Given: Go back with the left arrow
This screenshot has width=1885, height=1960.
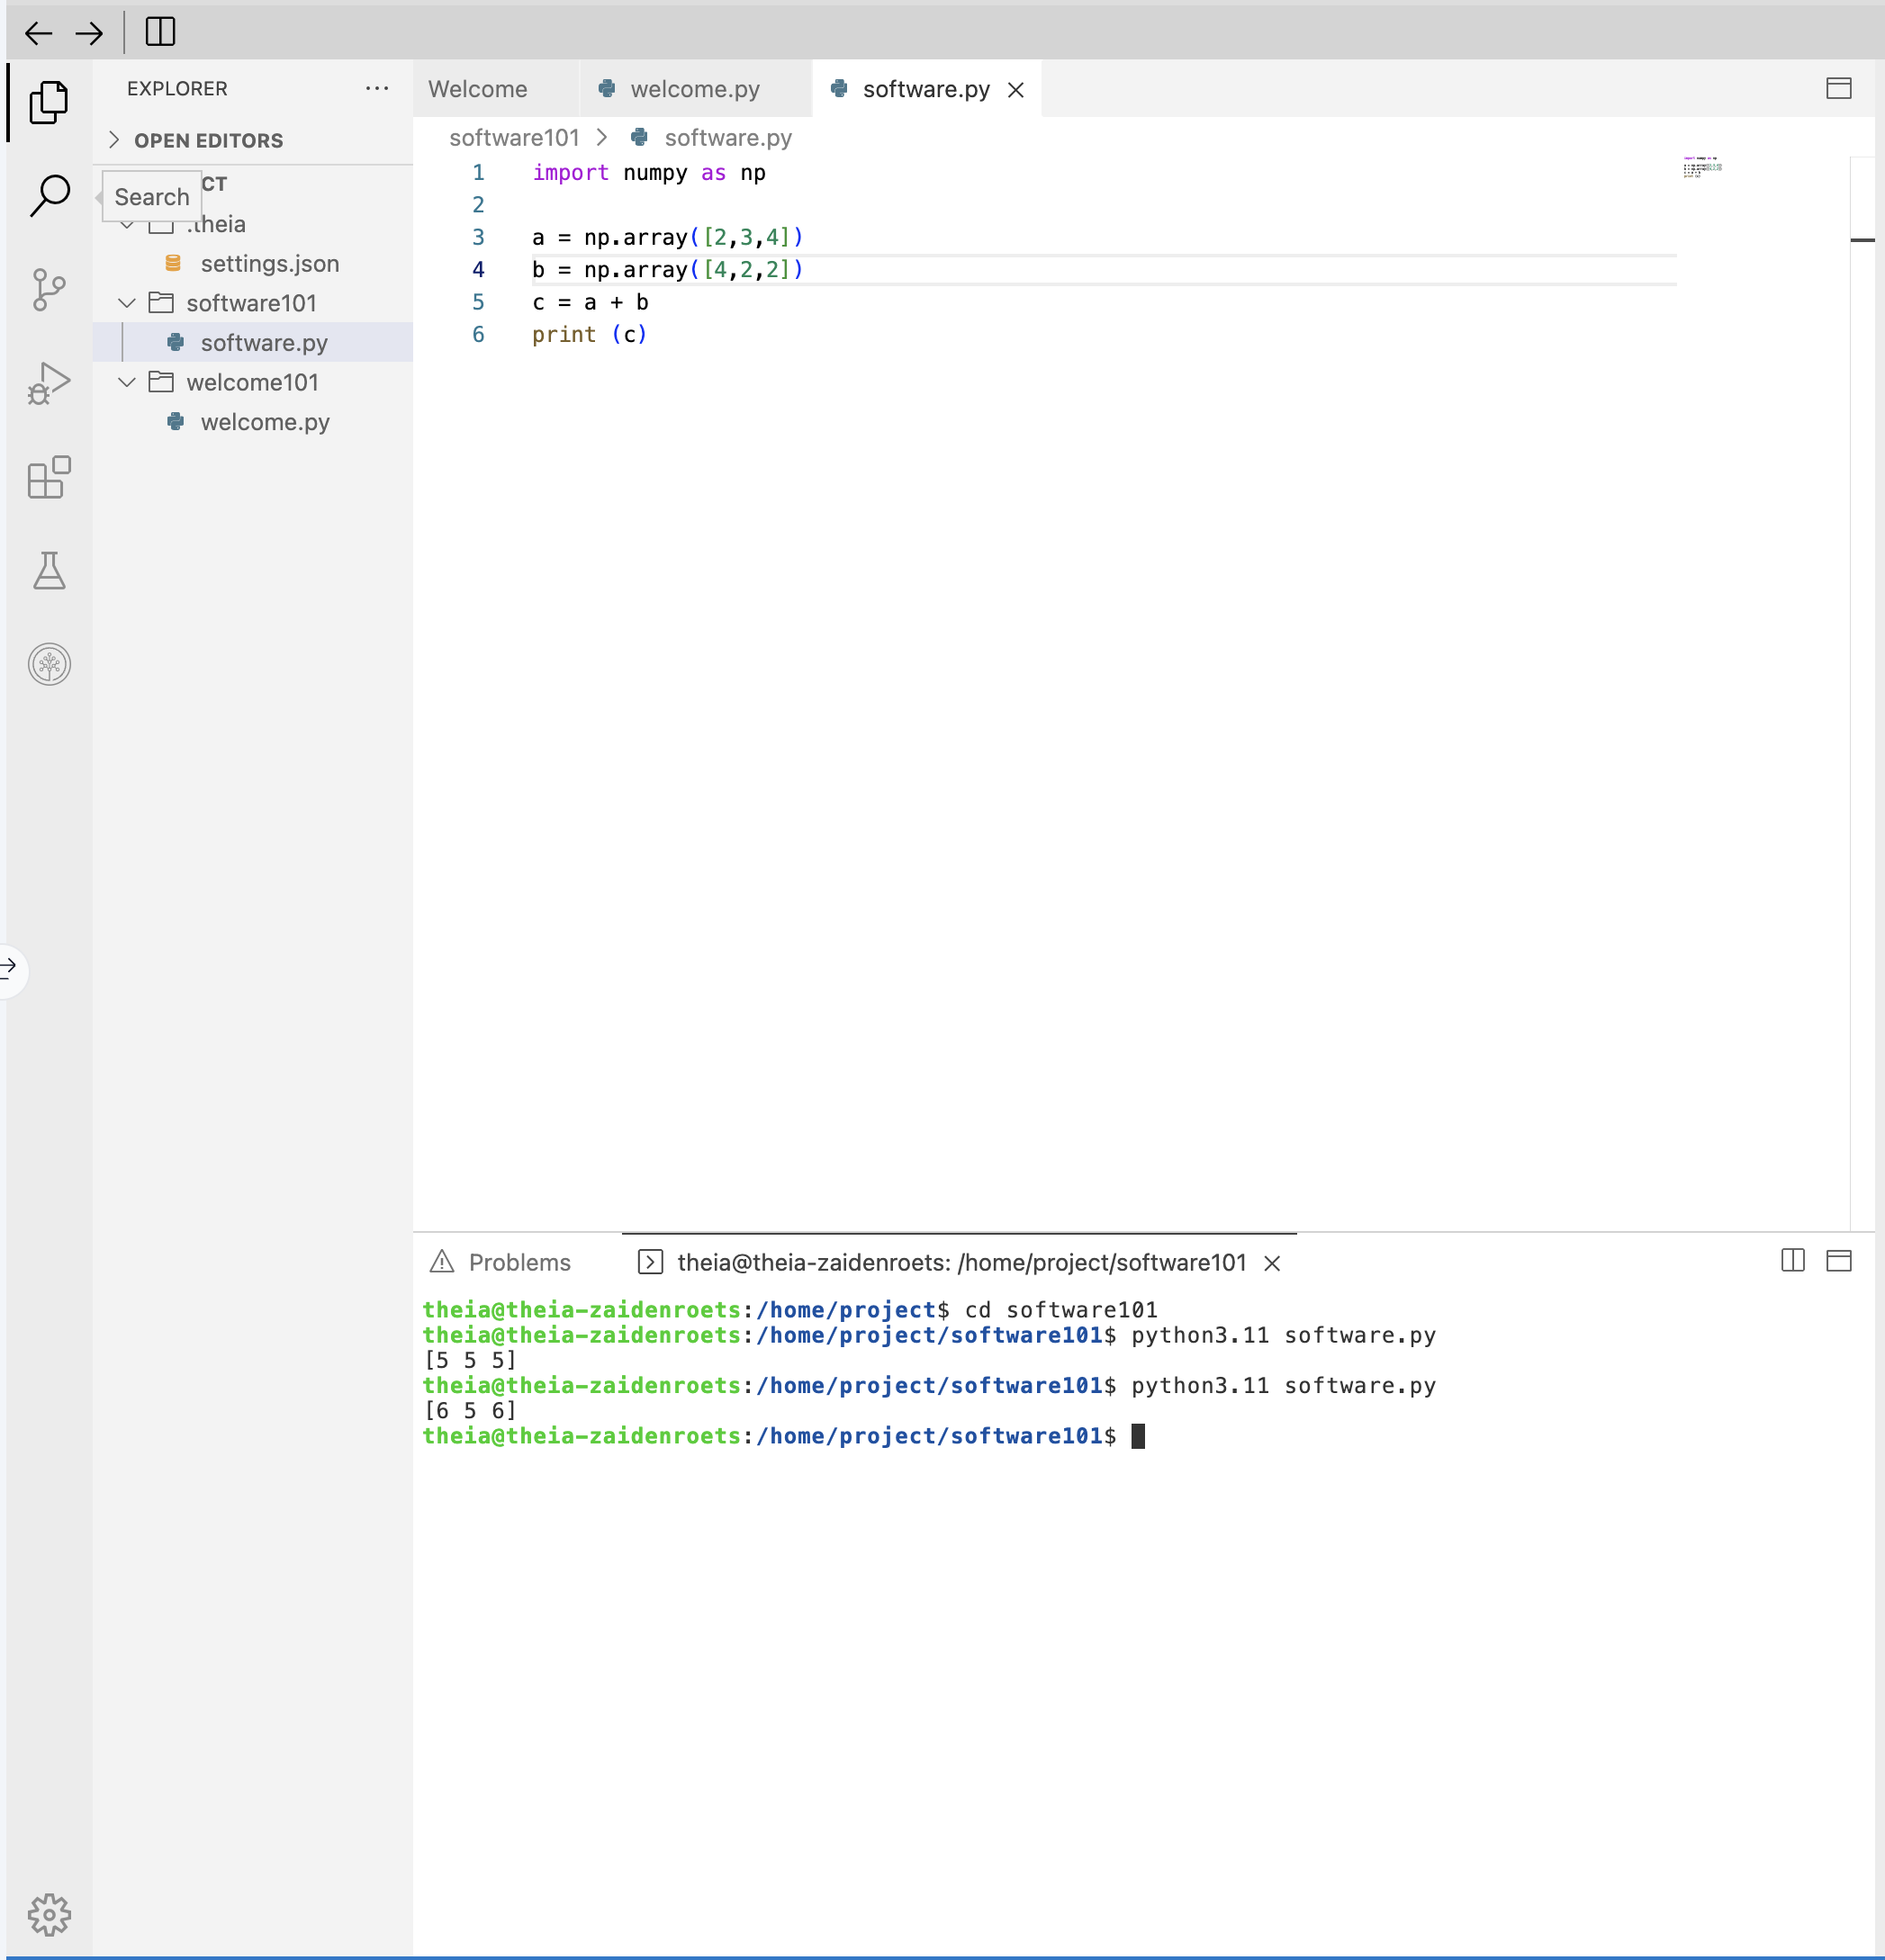Looking at the screenshot, I should click(38, 34).
